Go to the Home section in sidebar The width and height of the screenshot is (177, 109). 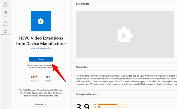click(x=5, y=5)
